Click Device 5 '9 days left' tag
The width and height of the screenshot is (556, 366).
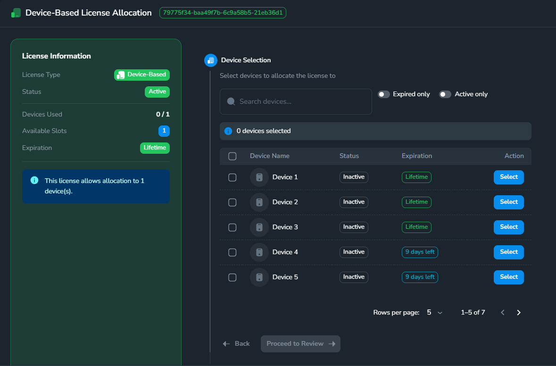click(x=420, y=277)
